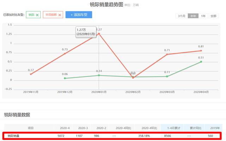226x141 pixels.
Task: Click the 锐际销量 row label
Action: click(13, 136)
